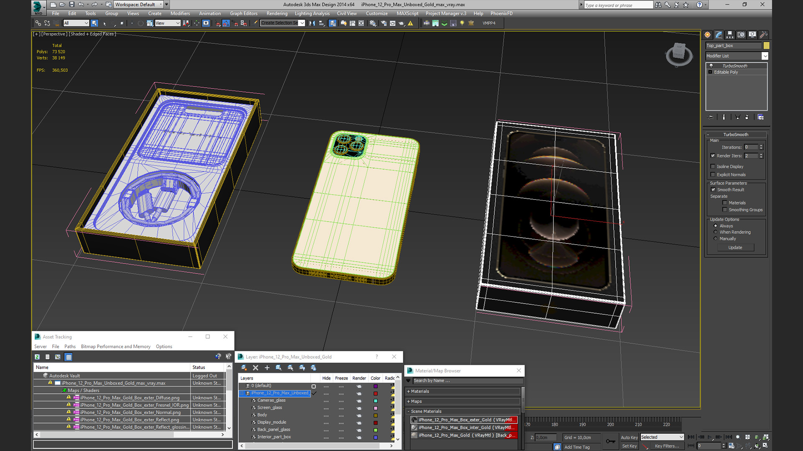The height and width of the screenshot is (451, 803).
Task: Click the Save File icon in quick access toolbar
Action: pyautogui.click(x=72, y=5)
